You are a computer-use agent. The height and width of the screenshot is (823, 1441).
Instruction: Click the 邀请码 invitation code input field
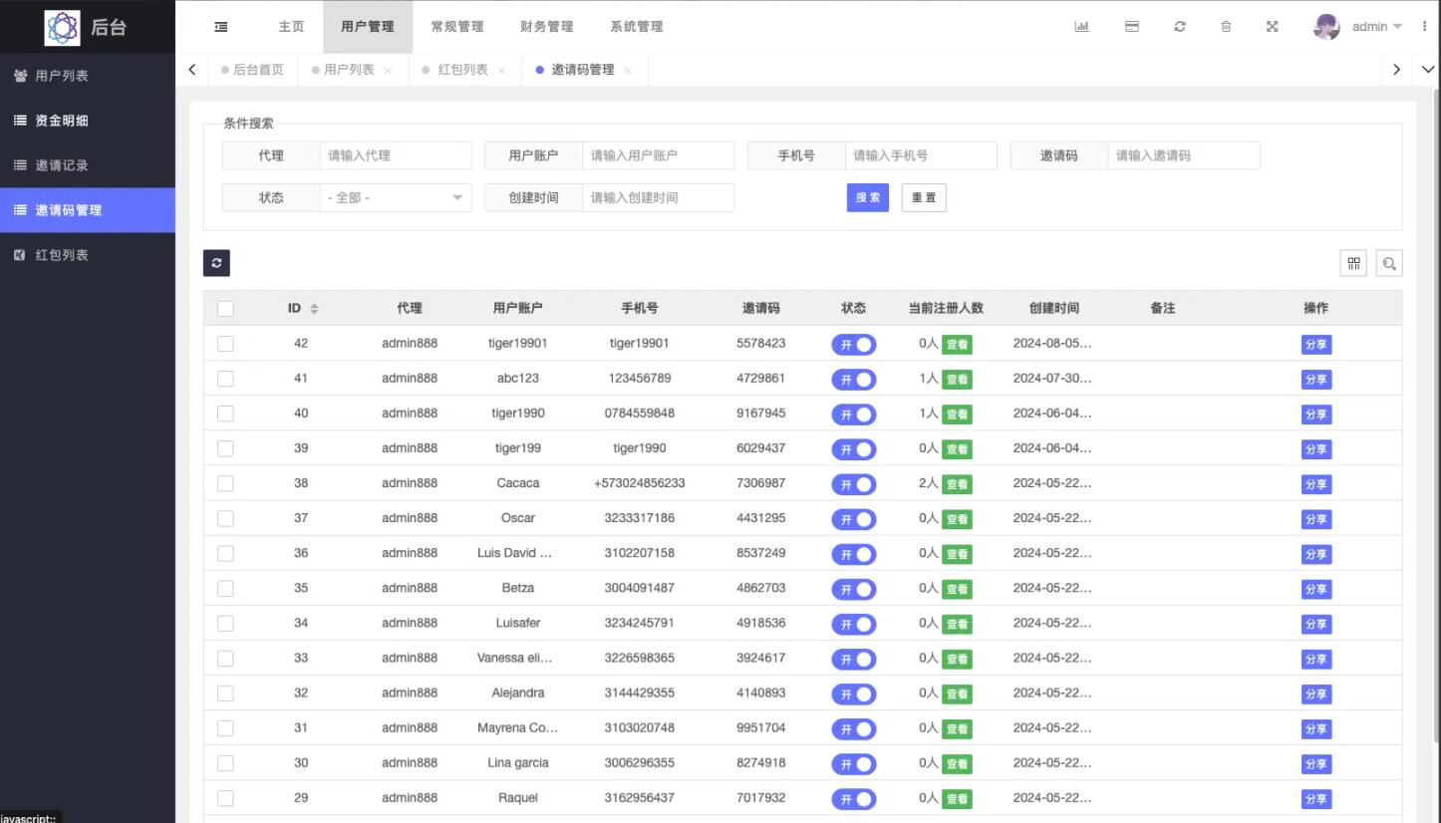(x=1183, y=156)
